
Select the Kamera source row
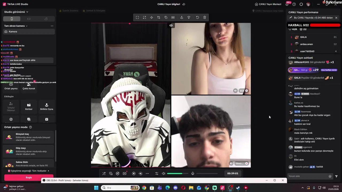click(29, 31)
